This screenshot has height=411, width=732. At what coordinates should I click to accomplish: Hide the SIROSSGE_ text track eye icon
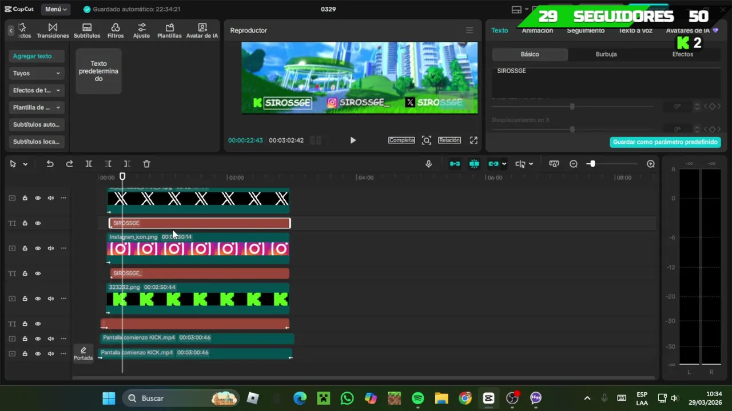click(x=38, y=273)
